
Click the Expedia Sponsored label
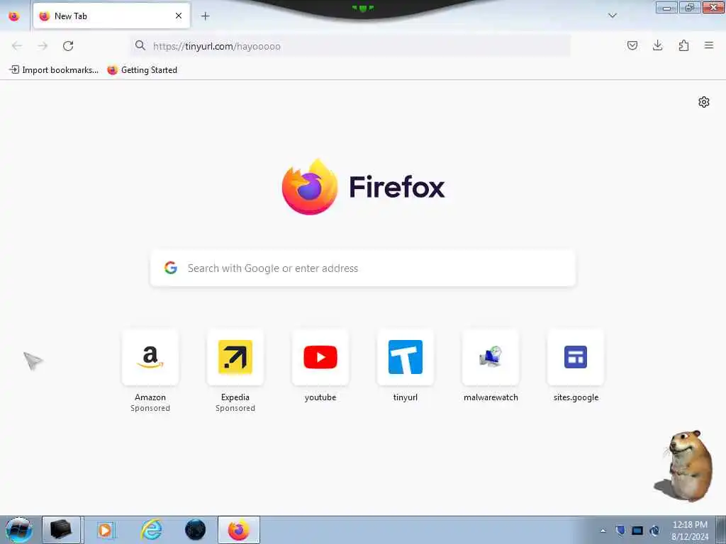(x=235, y=408)
